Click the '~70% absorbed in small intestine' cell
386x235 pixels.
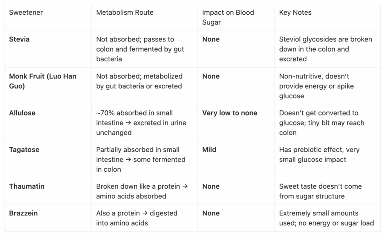[141, 123]
